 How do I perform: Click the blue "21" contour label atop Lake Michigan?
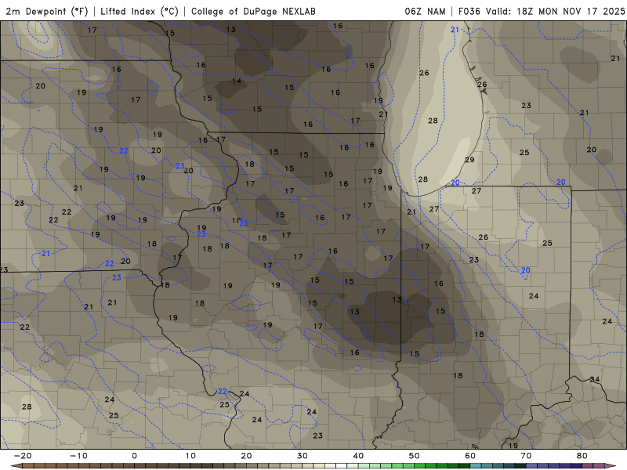[455, 30]
